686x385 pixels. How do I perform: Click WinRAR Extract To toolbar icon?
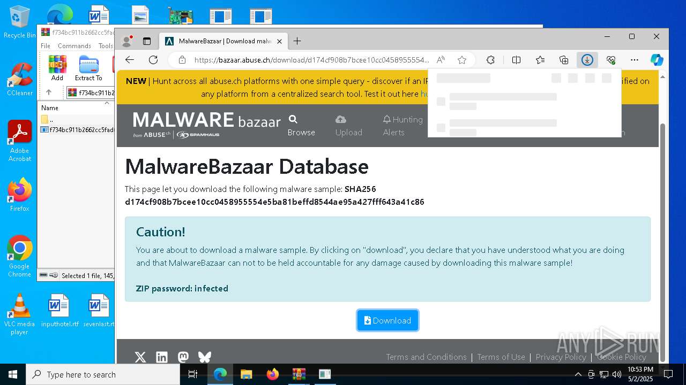click(88, 68)
